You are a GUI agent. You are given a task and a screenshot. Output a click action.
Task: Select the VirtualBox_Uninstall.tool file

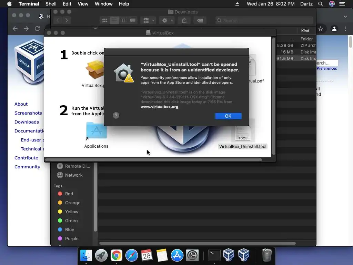tap(243, 136)
